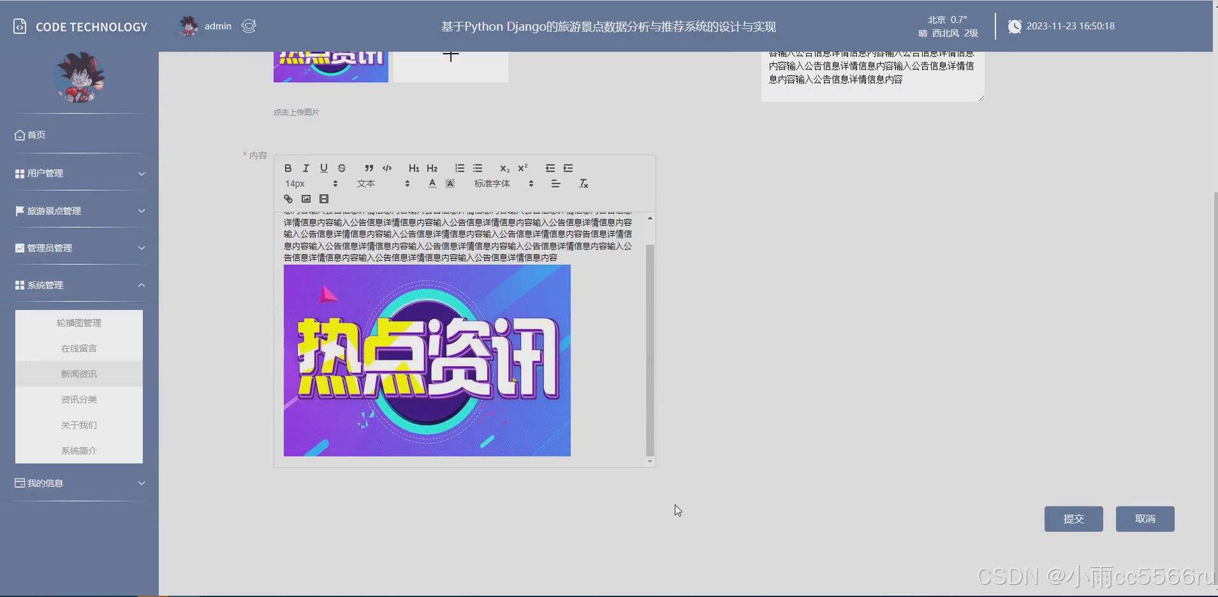Open the 资讯分类 menu item
The image size is (1218, 597).
[79, 399]
